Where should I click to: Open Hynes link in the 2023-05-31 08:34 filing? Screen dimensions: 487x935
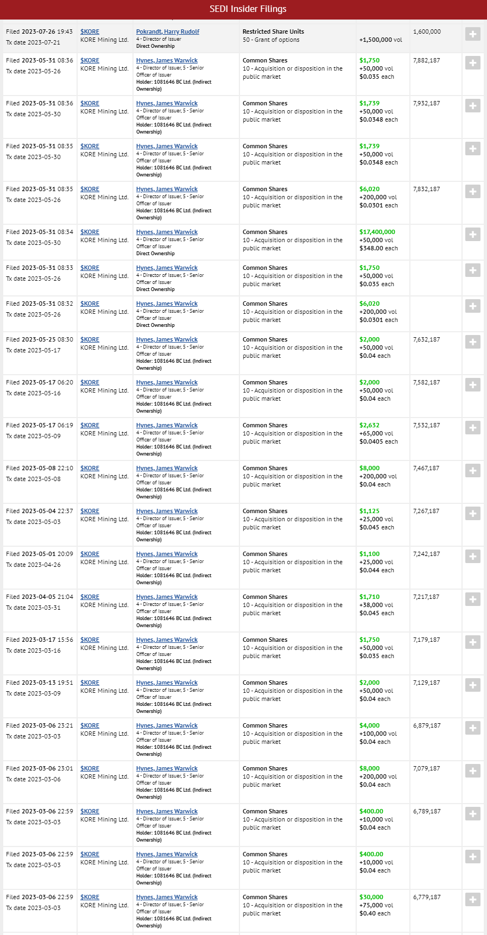pos(167,232)
